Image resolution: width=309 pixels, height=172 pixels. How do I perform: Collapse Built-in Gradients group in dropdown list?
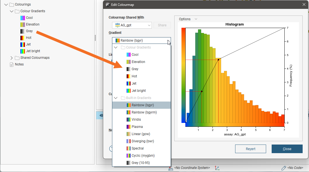(116, 98)
